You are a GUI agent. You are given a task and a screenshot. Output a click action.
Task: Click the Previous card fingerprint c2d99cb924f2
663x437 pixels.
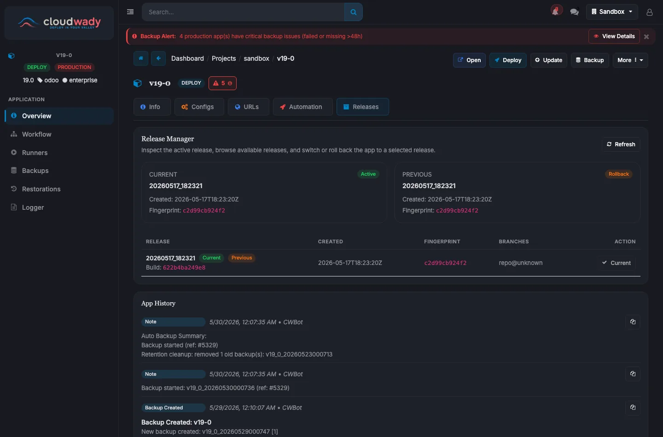457,211
